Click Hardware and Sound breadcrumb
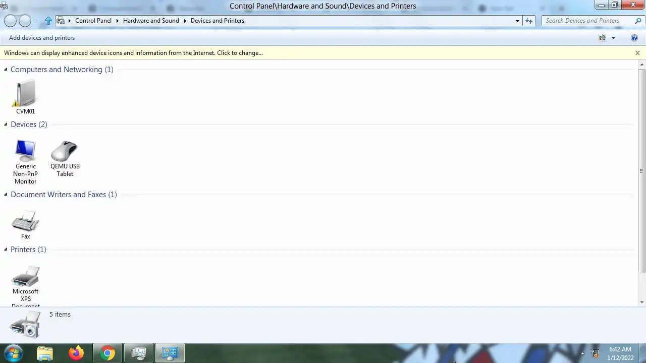Viewport: 646px width, 363px height. [x=151, y=21]
